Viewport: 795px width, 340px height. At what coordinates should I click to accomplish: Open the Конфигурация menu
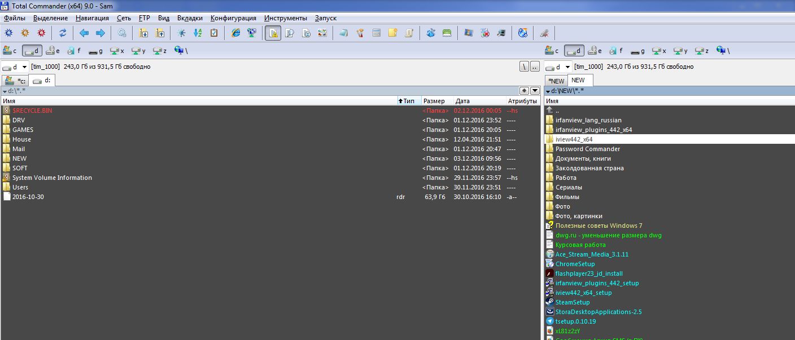[x=233, y=18]
